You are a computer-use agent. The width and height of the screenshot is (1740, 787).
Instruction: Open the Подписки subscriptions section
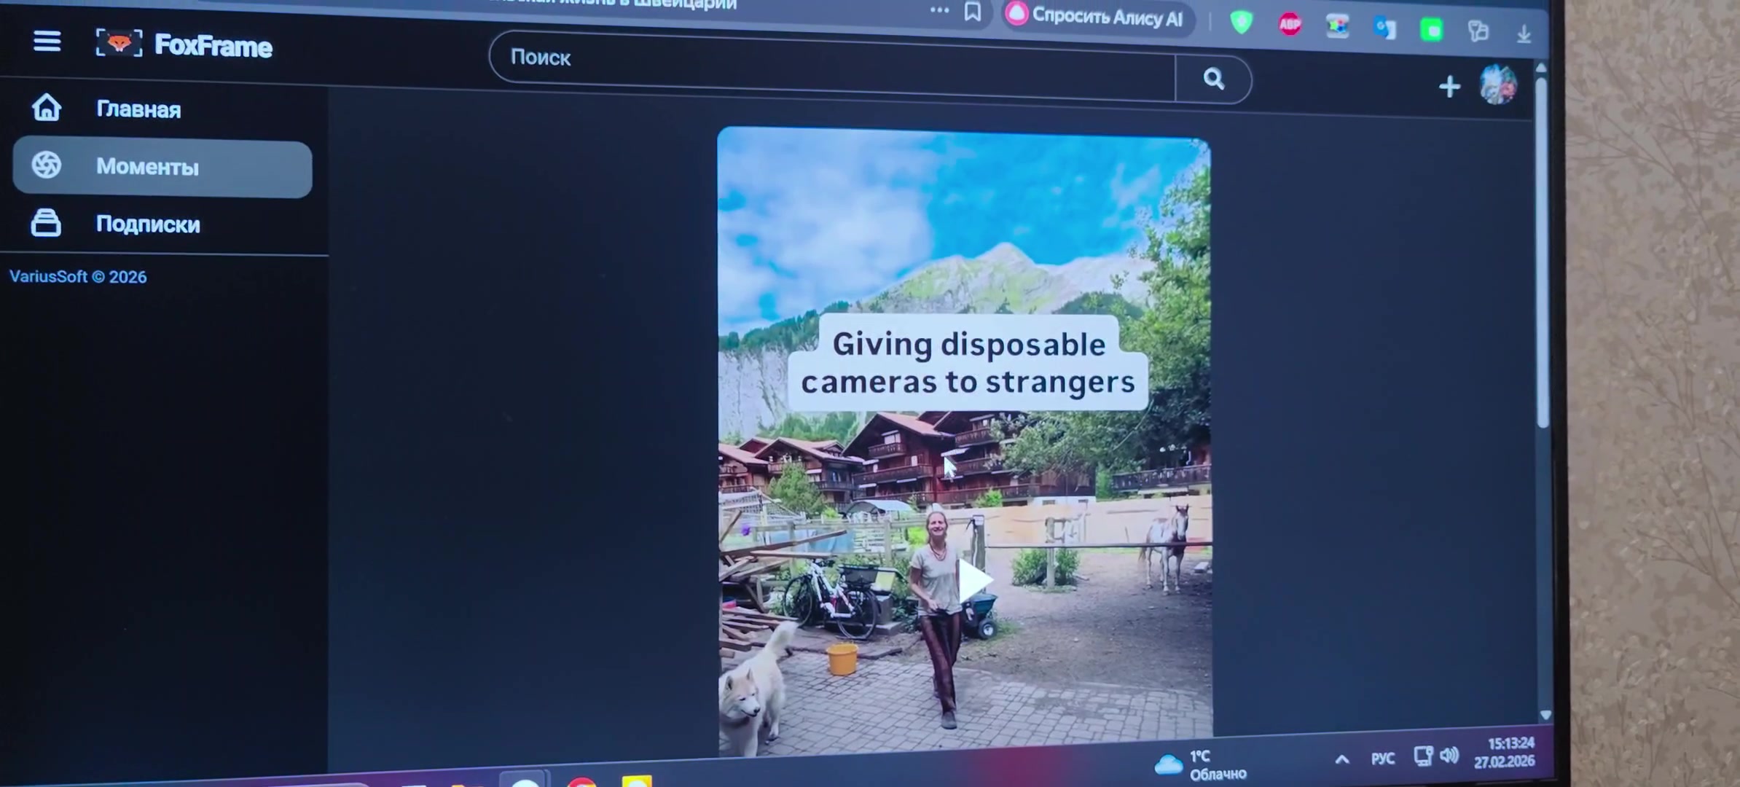pyautogui.click(x=148, y=224)
